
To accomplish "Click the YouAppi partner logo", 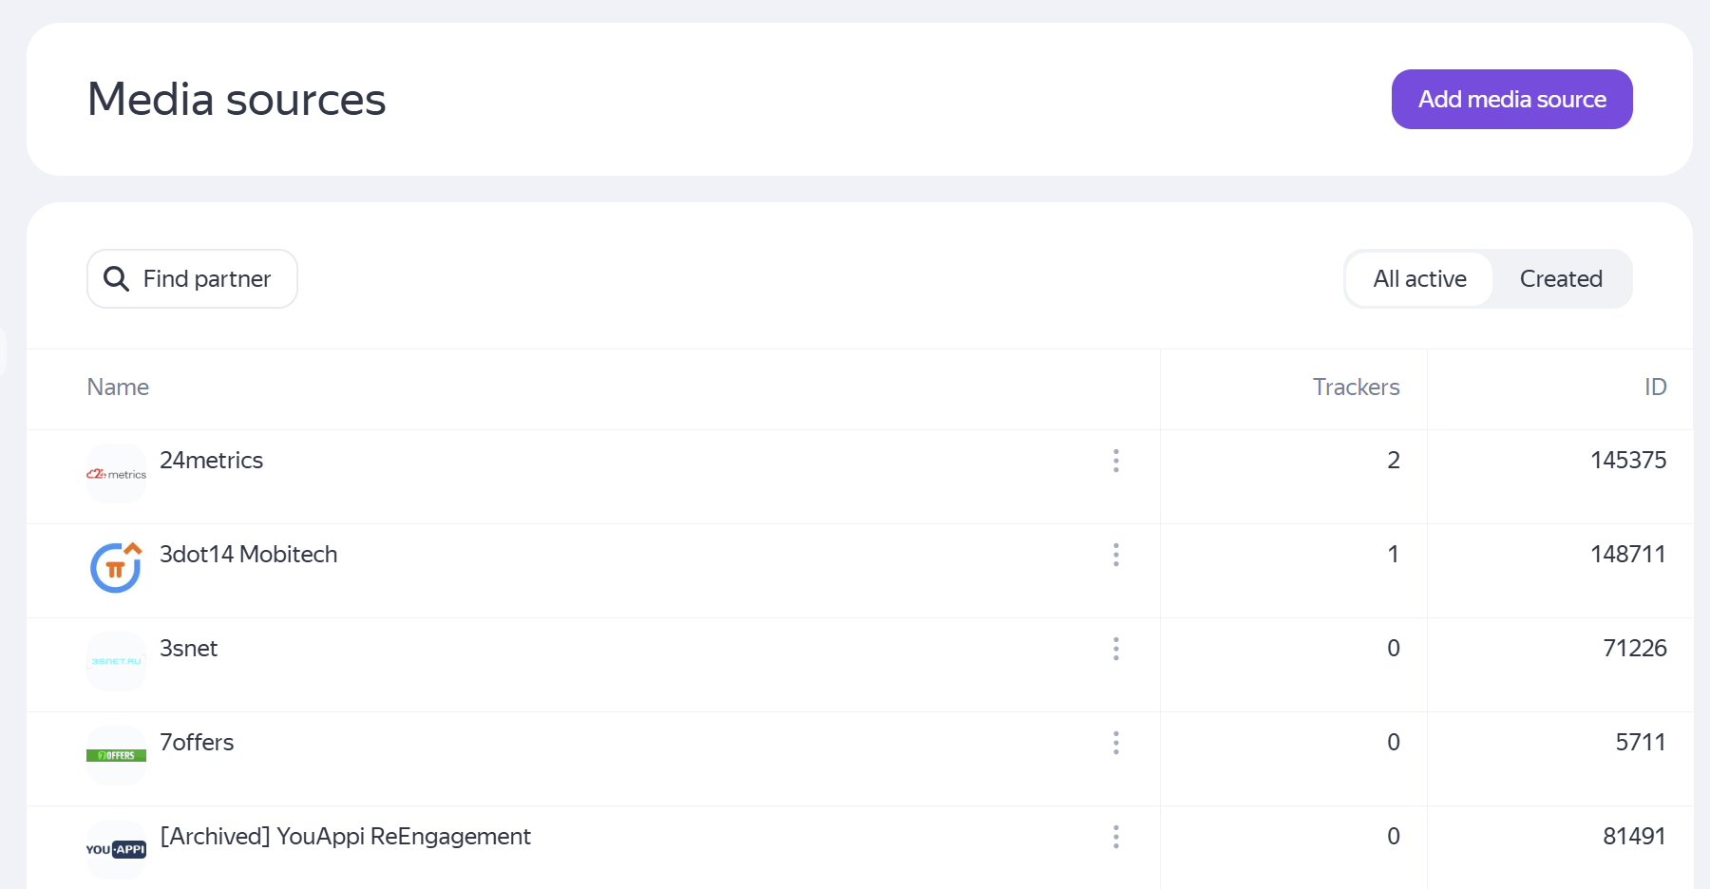I will coord(116,849).
